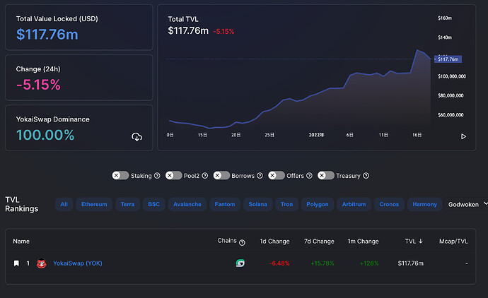Toggle the Offers switch

[277, 175]
